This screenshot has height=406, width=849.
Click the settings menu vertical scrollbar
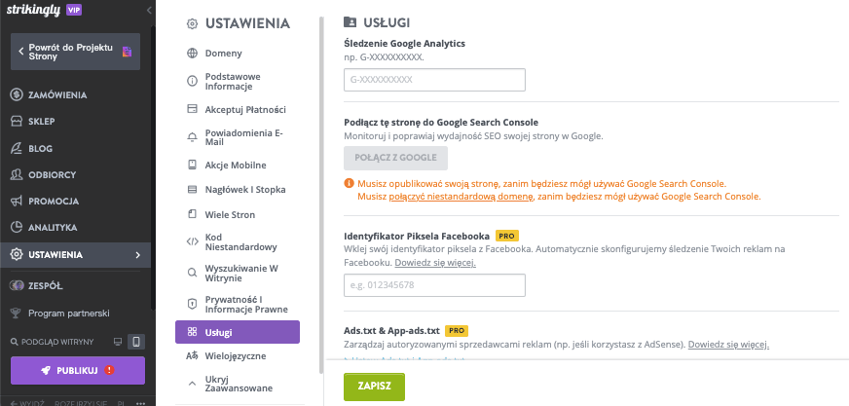pos(321,195)
